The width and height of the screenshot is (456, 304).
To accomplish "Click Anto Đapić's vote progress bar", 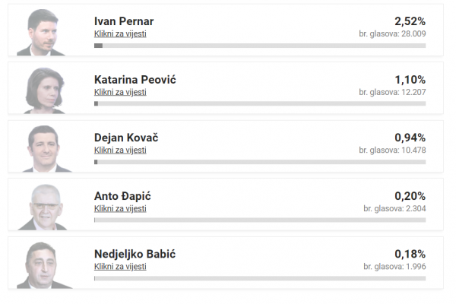I will point(260,220).
